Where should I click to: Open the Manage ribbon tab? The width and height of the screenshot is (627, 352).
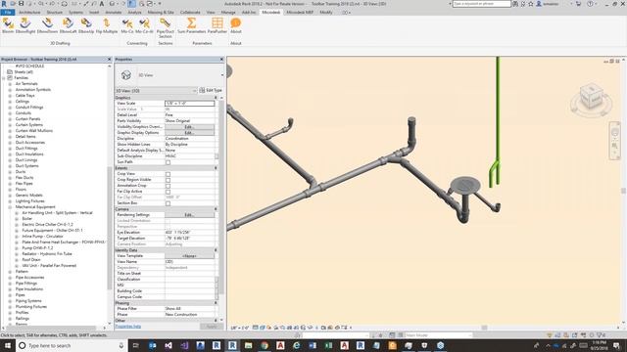click(228, 13)
